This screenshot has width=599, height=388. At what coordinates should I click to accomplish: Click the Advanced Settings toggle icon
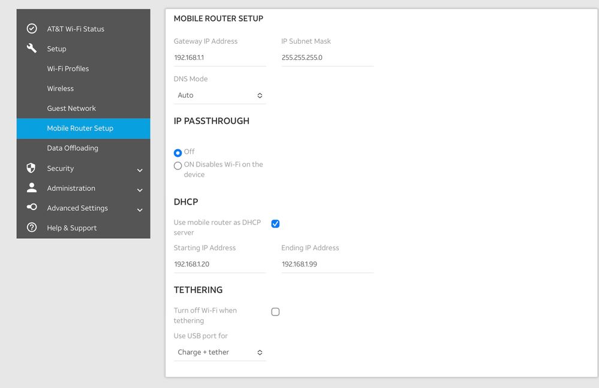[x=32, y=208]
